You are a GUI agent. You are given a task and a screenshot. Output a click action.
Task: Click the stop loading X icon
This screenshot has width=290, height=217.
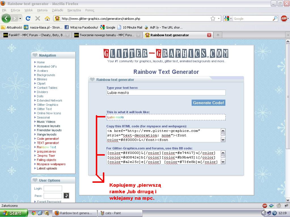[38, 18]
